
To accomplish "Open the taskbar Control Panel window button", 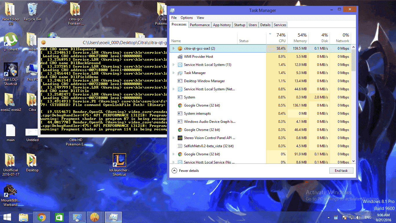I will (77, 217).
